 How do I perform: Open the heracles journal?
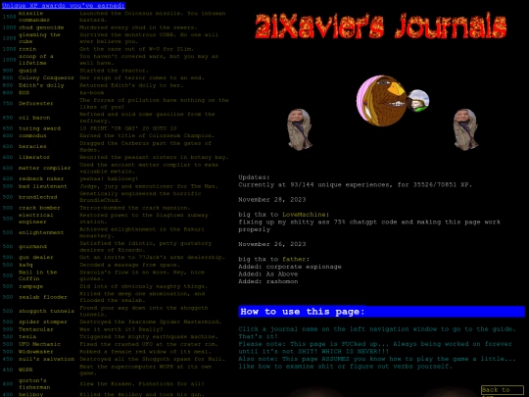(32, 146)
